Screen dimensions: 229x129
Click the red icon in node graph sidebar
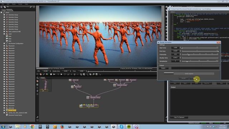(x=38, y=81)
